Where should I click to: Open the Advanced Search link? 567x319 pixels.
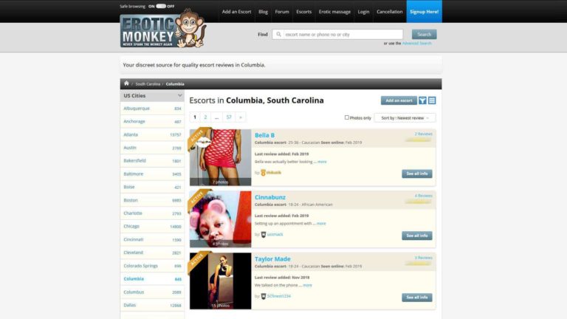[416, 44]
